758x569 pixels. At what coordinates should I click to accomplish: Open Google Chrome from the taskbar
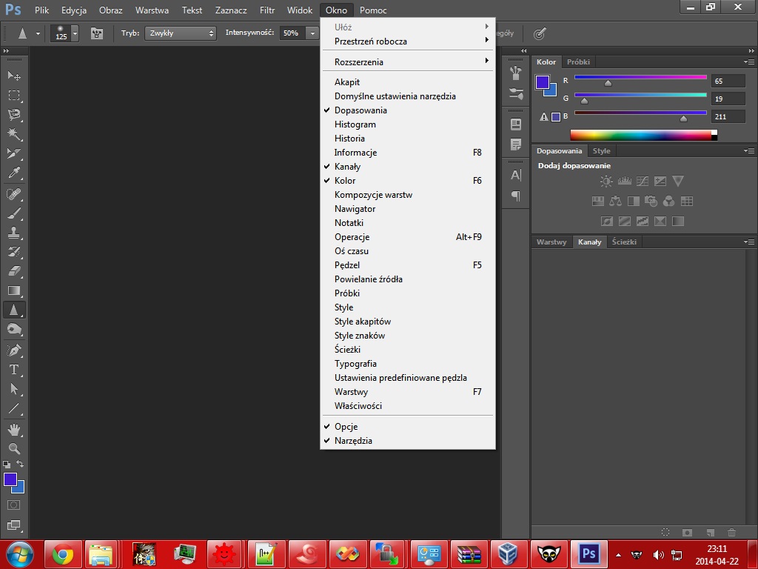[63, 554]
